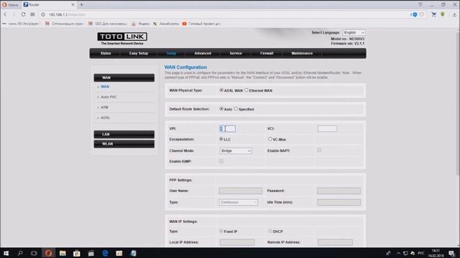Open Speed Dial grid icon
This screenshot has width=460, height=258.
click(32, 14)
